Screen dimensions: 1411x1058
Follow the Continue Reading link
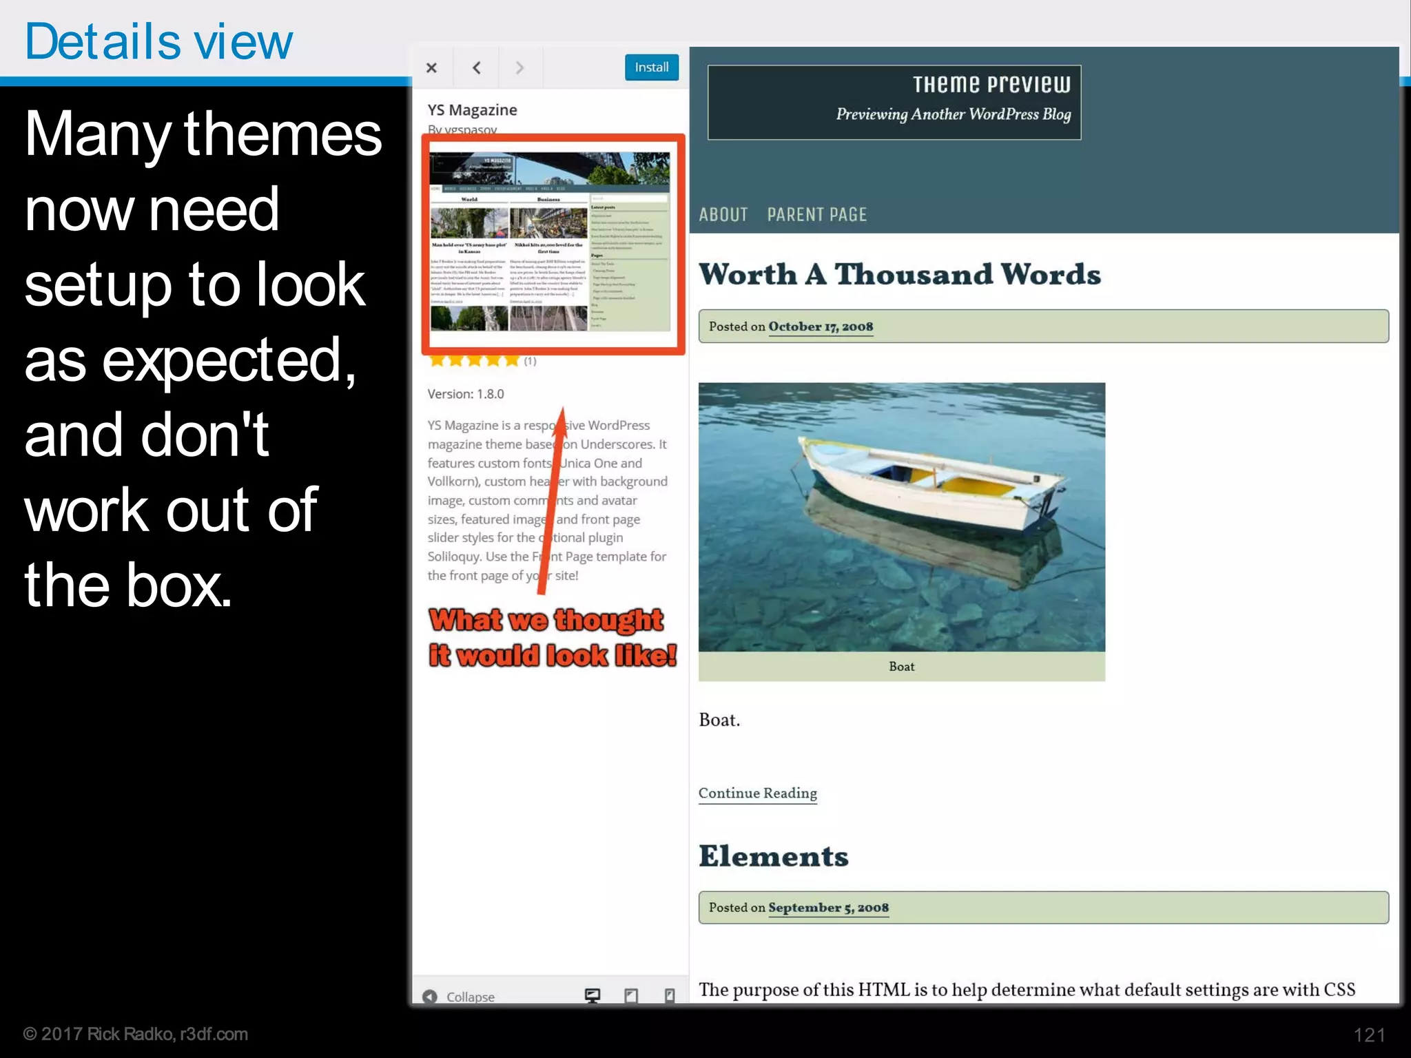coord(758,793)
